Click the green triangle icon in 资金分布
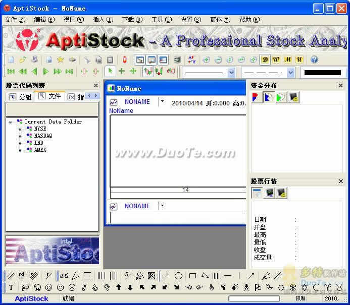 tap(281, 97)
